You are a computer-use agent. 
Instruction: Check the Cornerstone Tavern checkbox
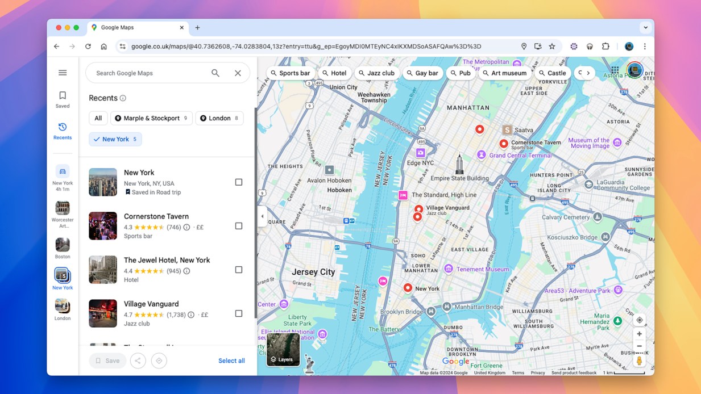click(238, 225)
